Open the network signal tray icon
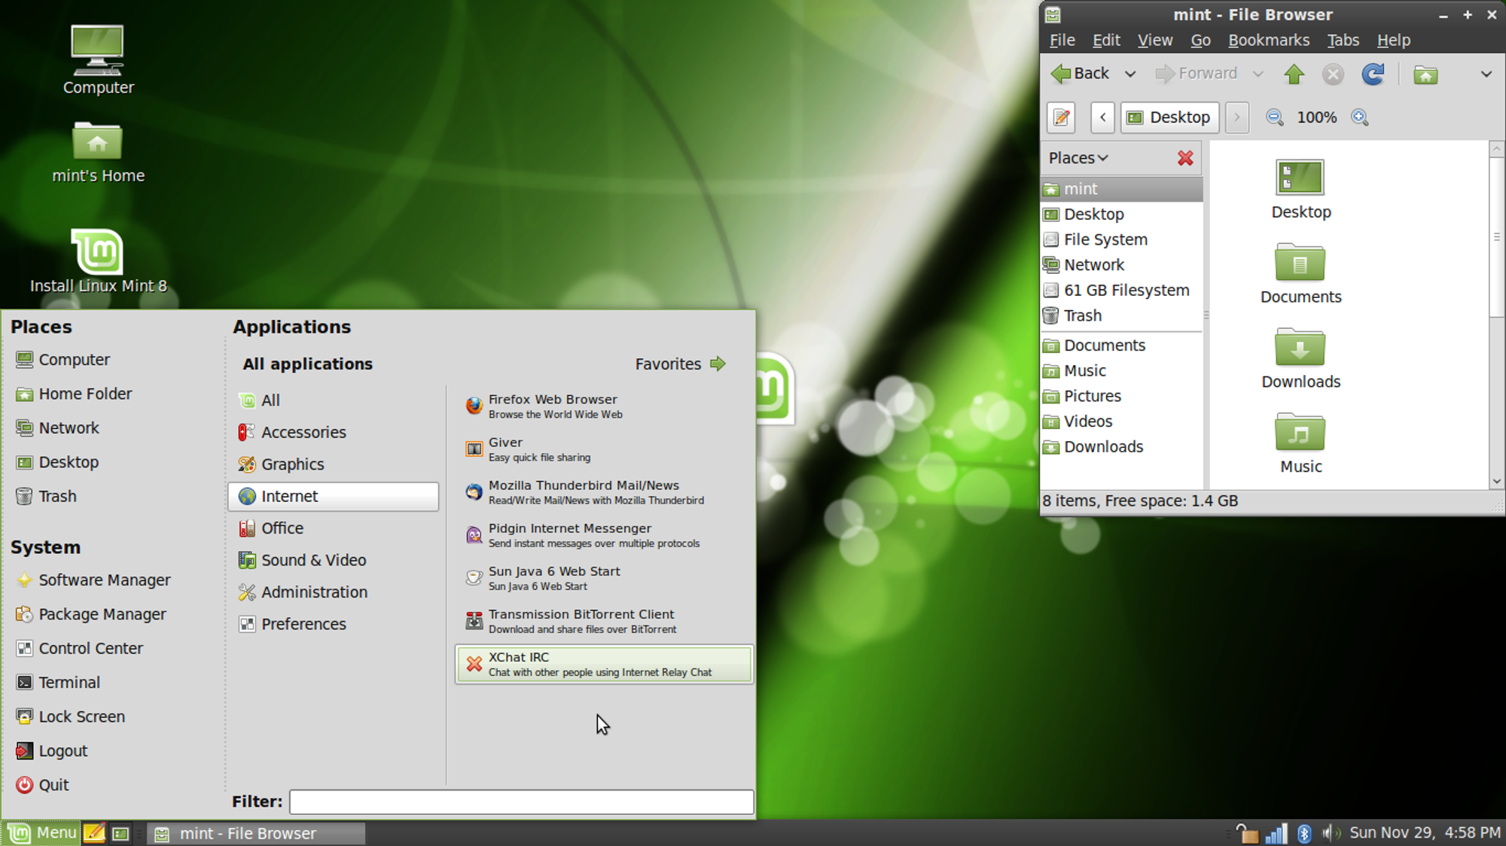1506x846 pixels. click(x=1276, y=833)
